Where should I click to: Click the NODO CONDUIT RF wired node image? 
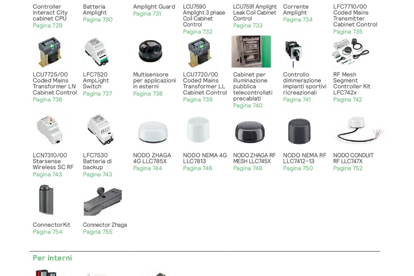[x=360, y=130]
